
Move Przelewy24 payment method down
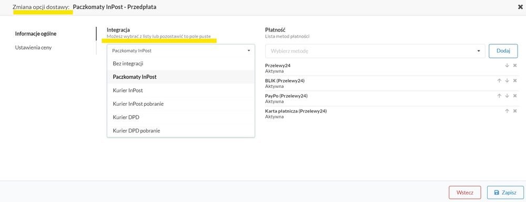(x=507, y=65)
